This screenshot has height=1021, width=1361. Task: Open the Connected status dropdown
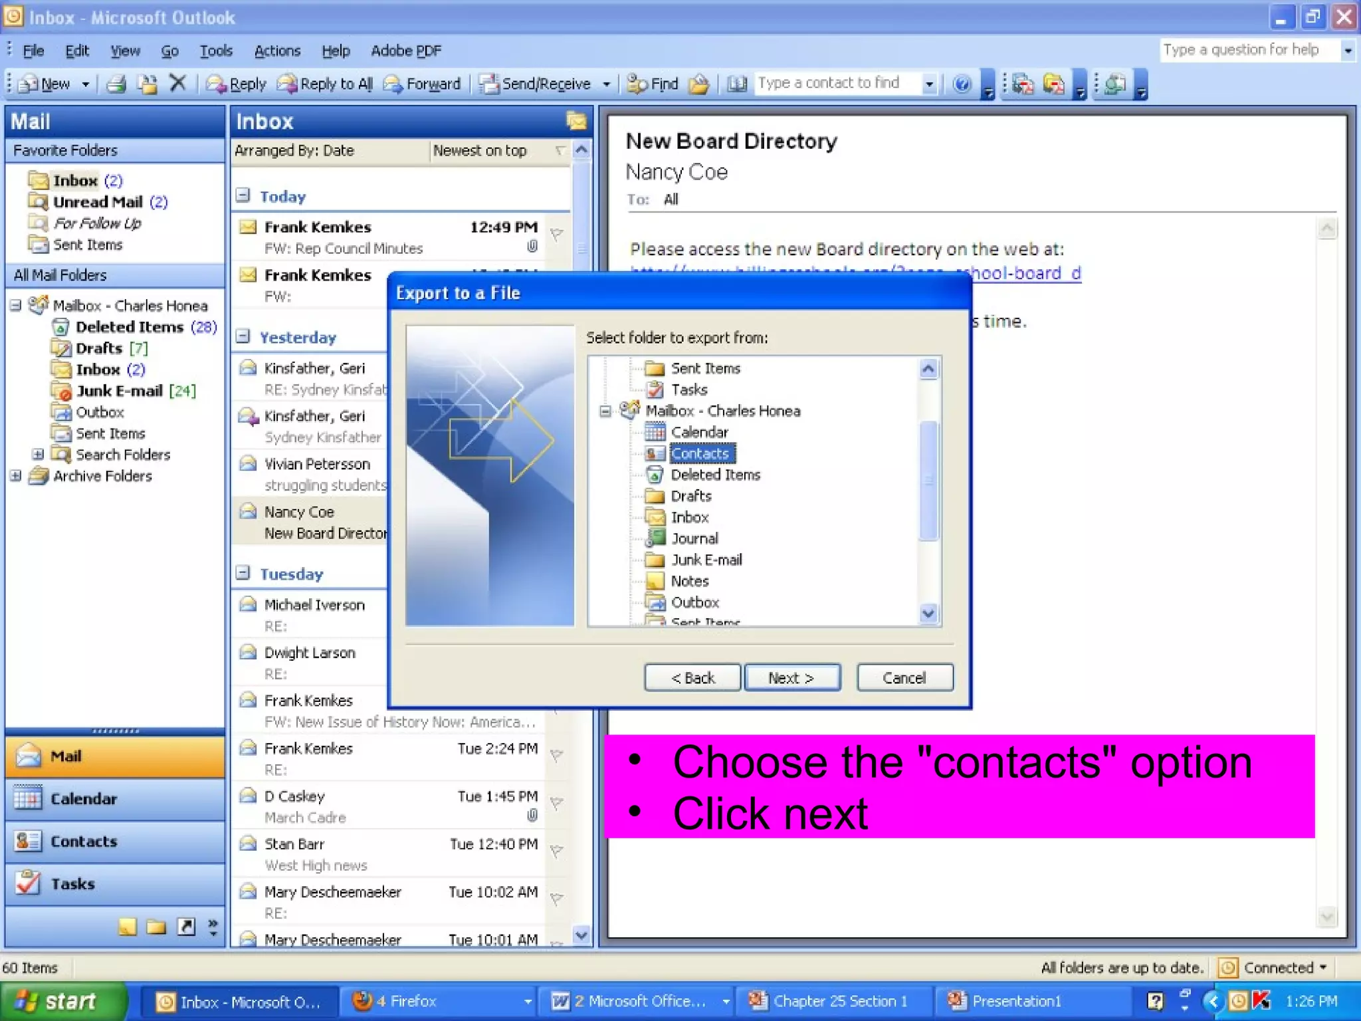pyautogui.click(x=1324, y=968)
